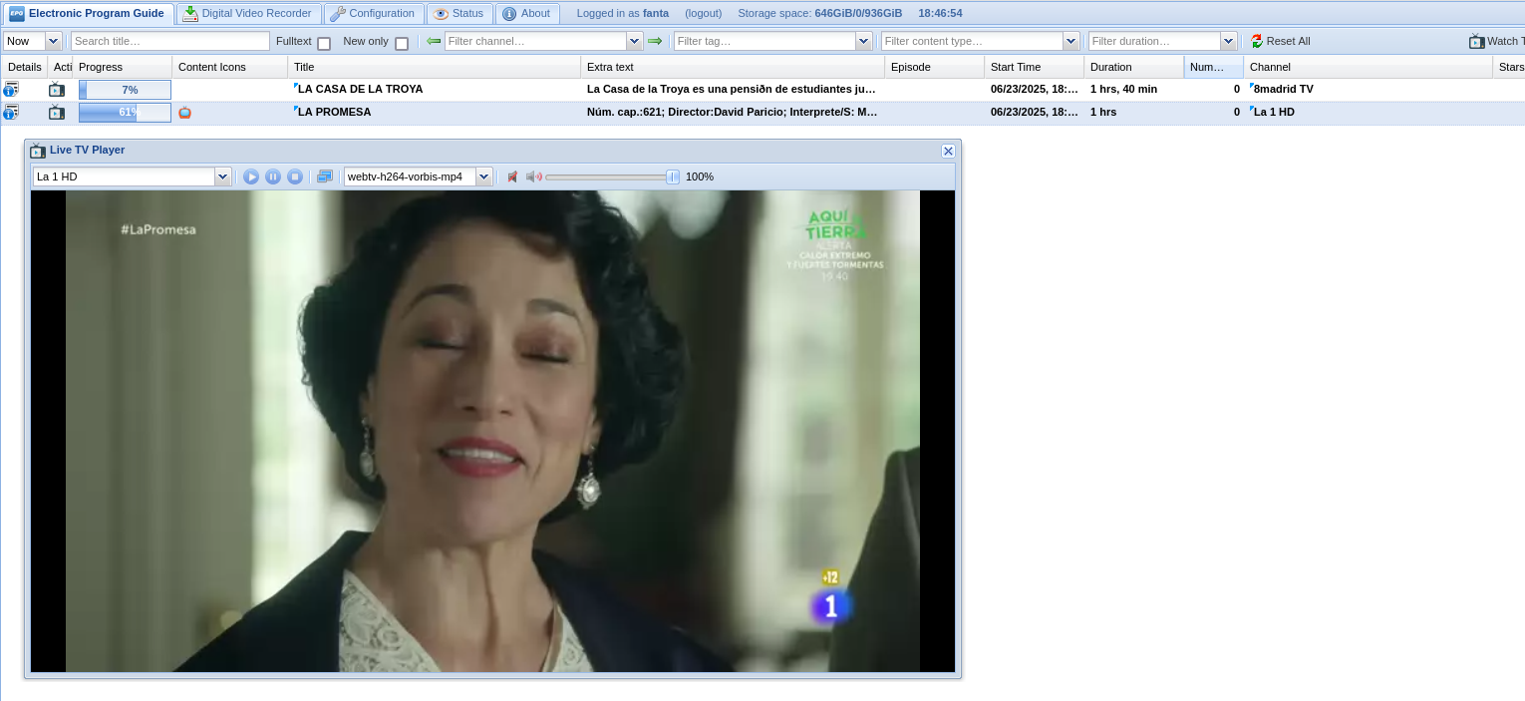1525x701 pixels.
Task: Mute the Live TV Player audio
Action: click(x=512, y=176)
